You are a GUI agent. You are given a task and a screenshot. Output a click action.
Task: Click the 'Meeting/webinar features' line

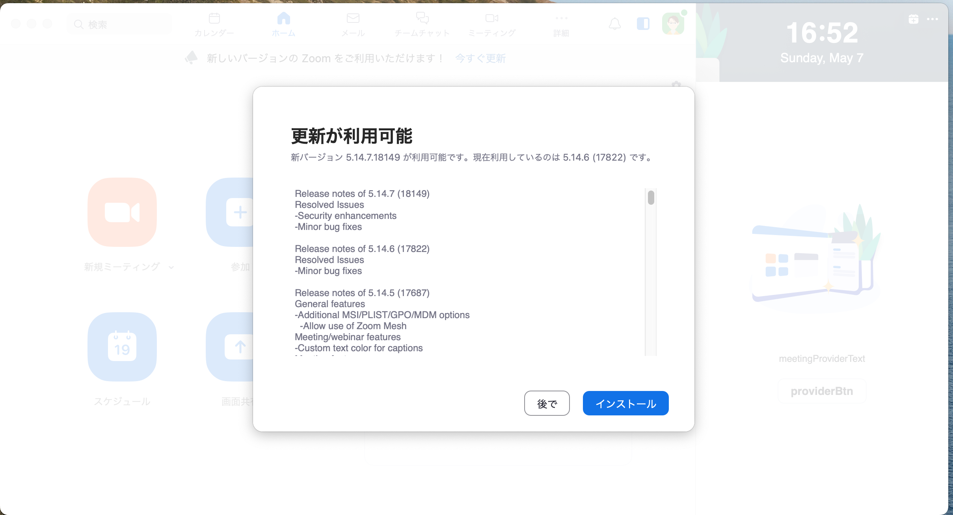348,337
